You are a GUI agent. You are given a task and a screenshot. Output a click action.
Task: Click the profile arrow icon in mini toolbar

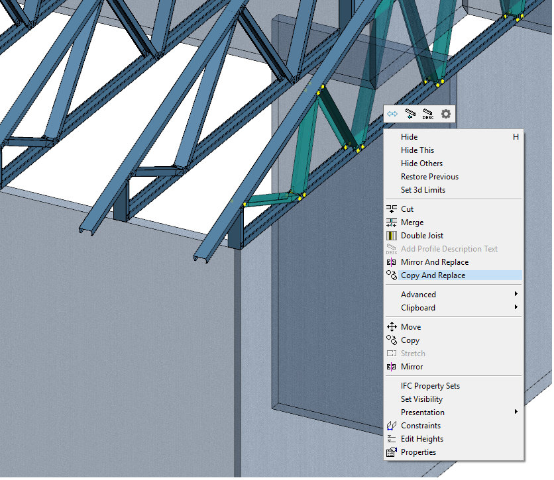[410, 114]
